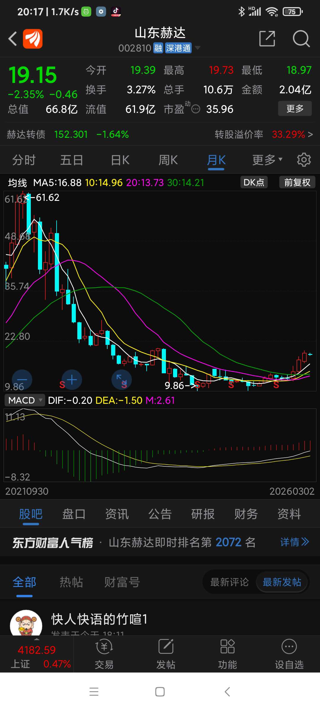Tap the chart expand arrows icon

121,379
